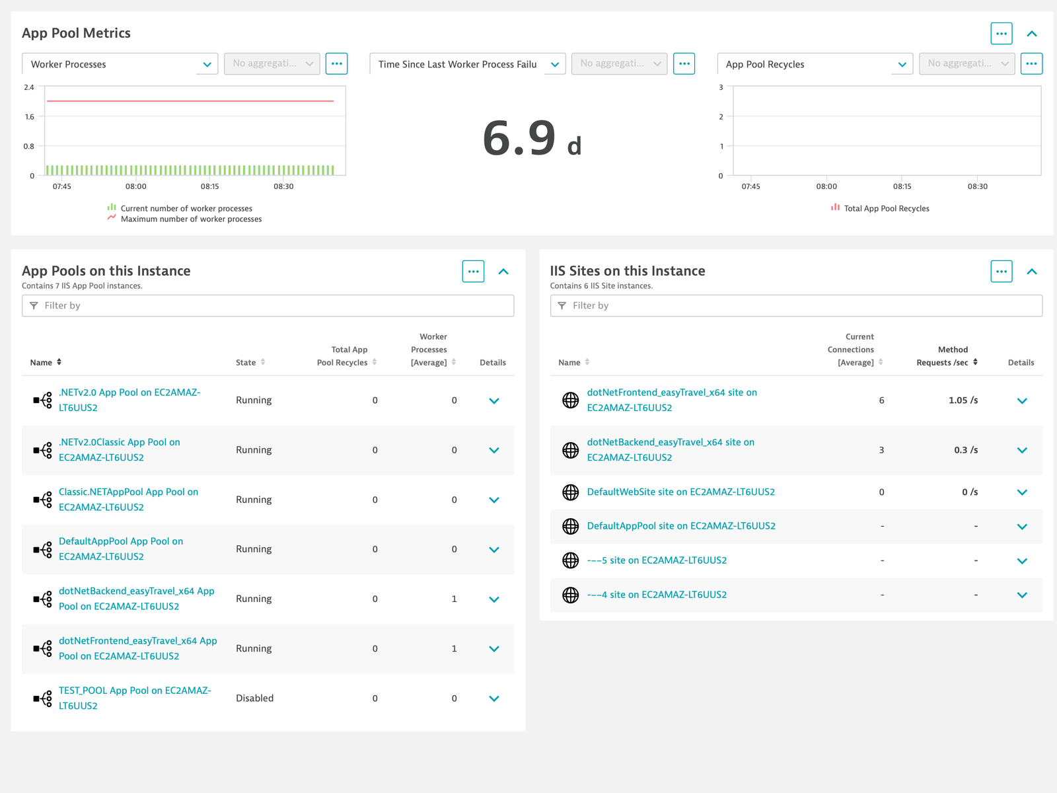
Task: Toggle the Maximum number of worker processes legend
Action: (x=184, y=219)
